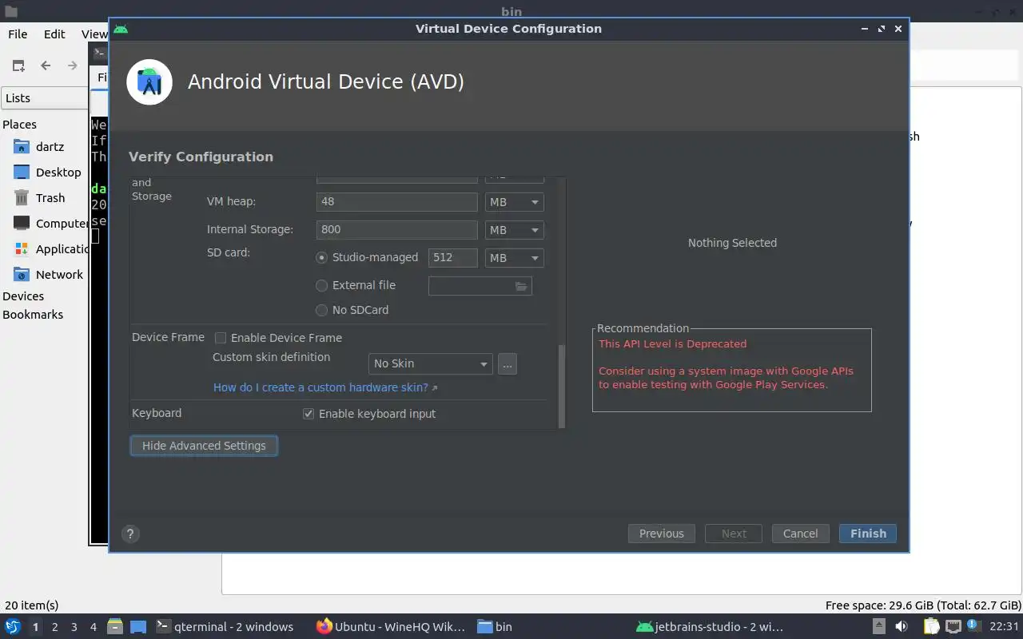Click the VM heap value field
This screenshot has height=639, width=1023.
click(397, 203)
